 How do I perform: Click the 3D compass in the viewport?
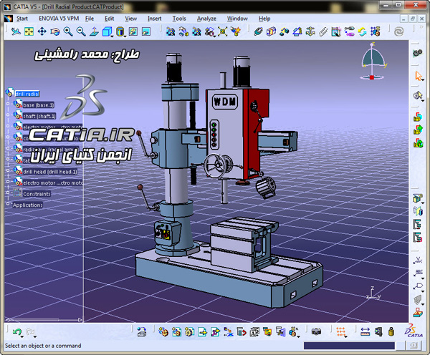[x=373, y=62]
